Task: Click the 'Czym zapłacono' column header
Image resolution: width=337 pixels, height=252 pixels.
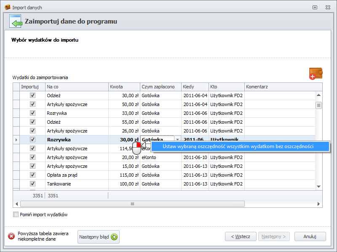Action: pos(160,87)
